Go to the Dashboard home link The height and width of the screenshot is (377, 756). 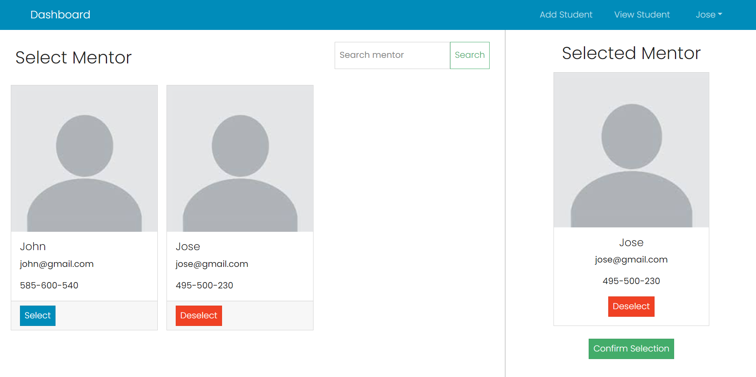coord(60,14)
